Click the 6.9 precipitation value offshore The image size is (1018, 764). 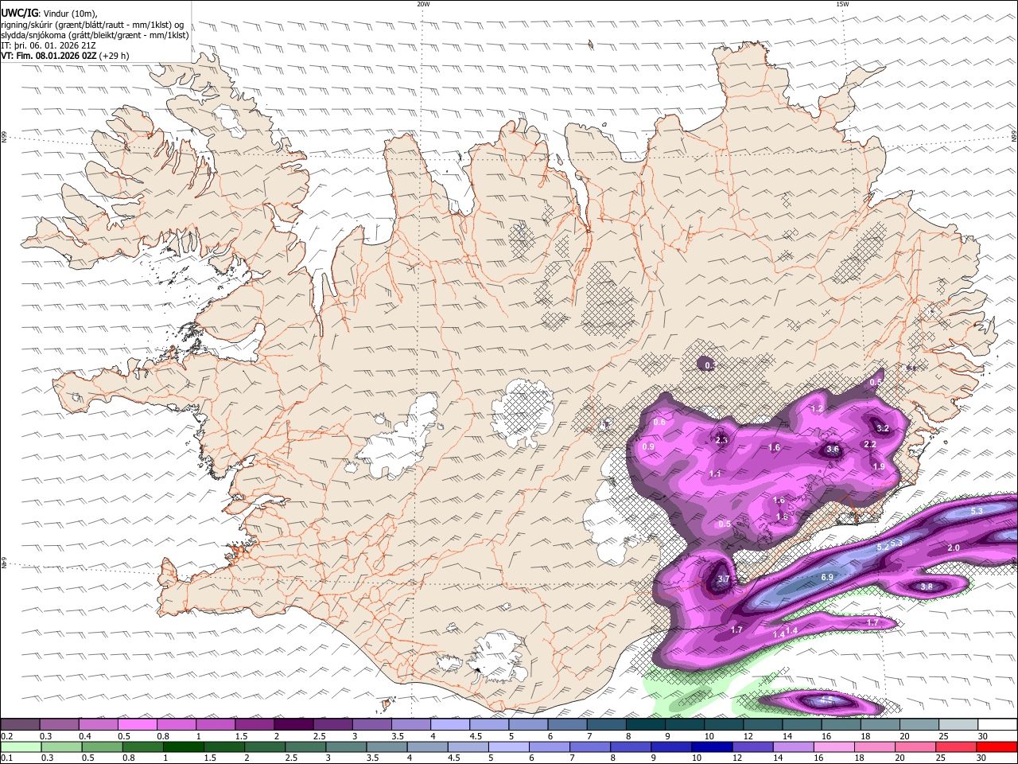826,577
